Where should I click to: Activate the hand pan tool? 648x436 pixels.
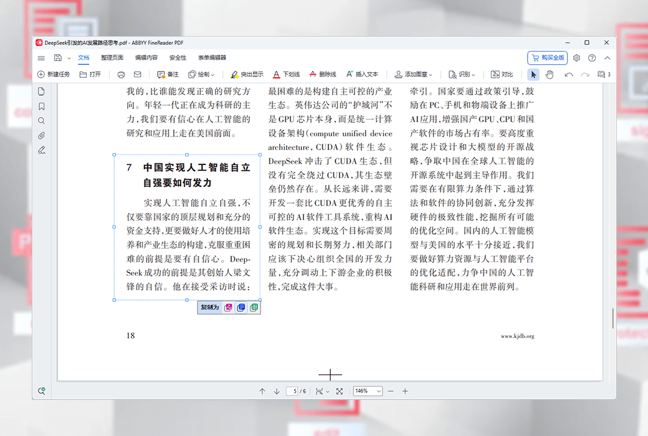coord(549,75)
